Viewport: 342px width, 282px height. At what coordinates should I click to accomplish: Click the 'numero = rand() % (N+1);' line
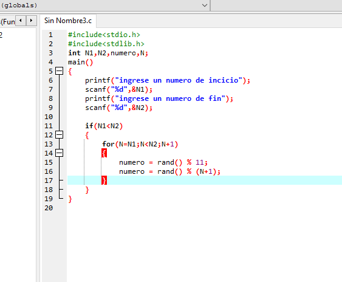[x=169, y=171]
